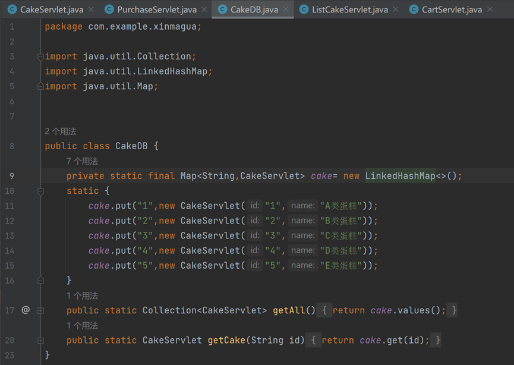
Task: Close the PurchaseServlet.java tab
Action: coord(204,10)
